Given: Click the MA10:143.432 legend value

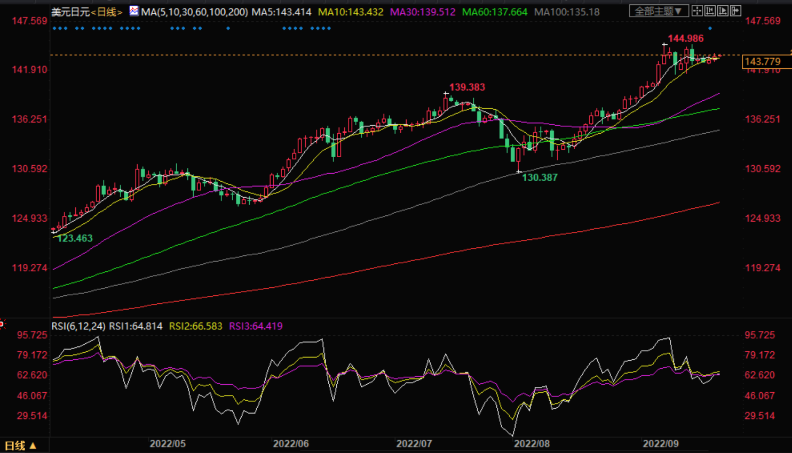Looking at the screenshot, I should (x=351, y=12).
